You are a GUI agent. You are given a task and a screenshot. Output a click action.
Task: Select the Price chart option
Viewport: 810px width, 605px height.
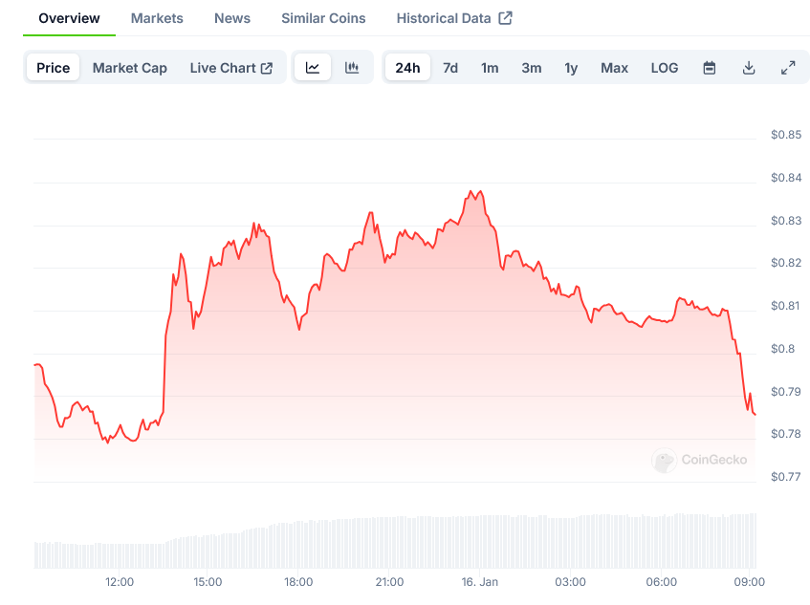(54, 68)
